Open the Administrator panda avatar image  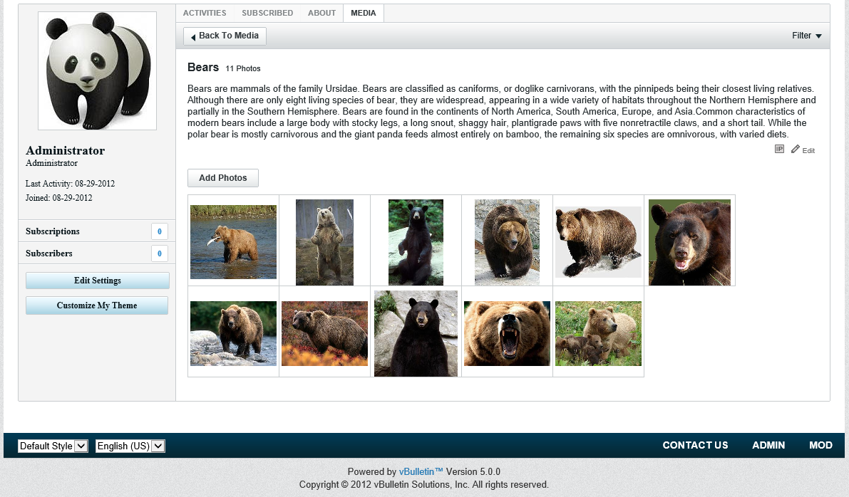98,70
